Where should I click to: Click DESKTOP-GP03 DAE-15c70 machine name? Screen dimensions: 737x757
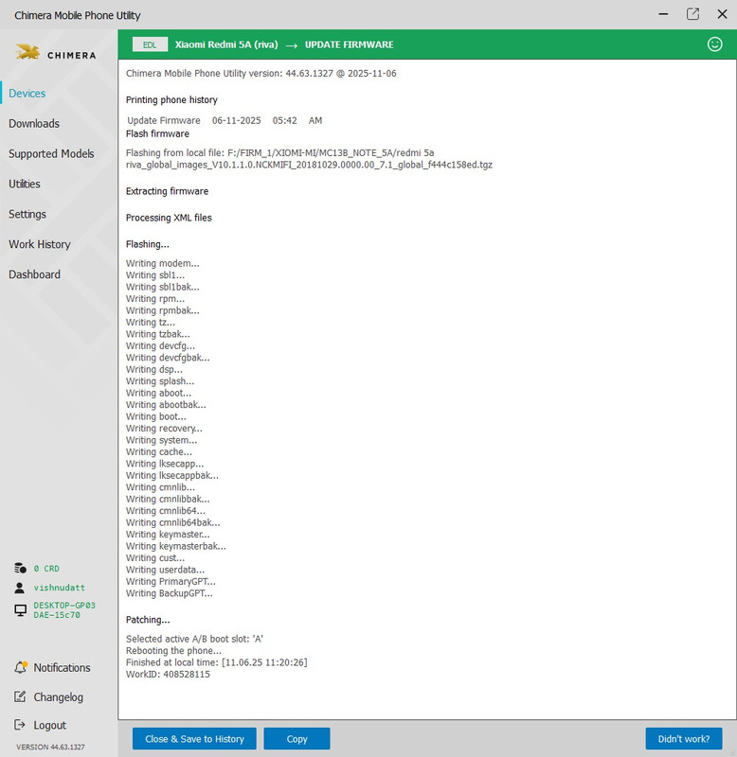click(64, 610)
